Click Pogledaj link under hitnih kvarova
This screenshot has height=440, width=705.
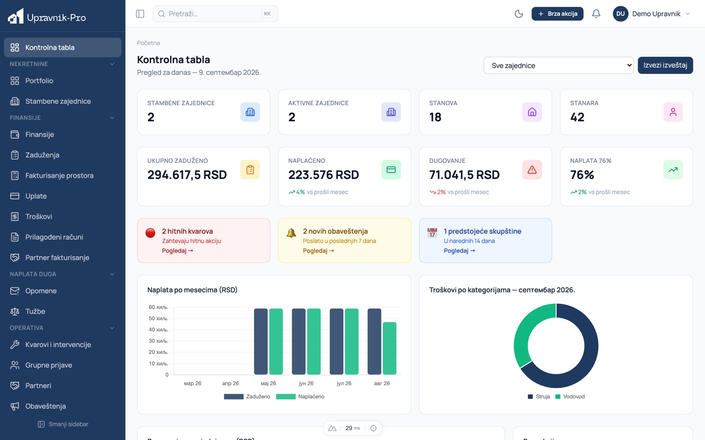point(178,251)
